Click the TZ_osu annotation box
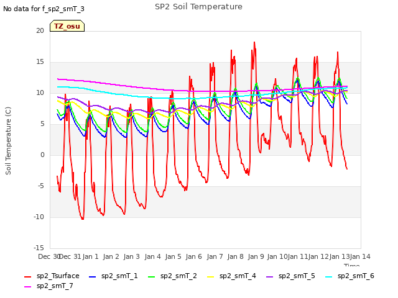398x298 pixels. 67,26
